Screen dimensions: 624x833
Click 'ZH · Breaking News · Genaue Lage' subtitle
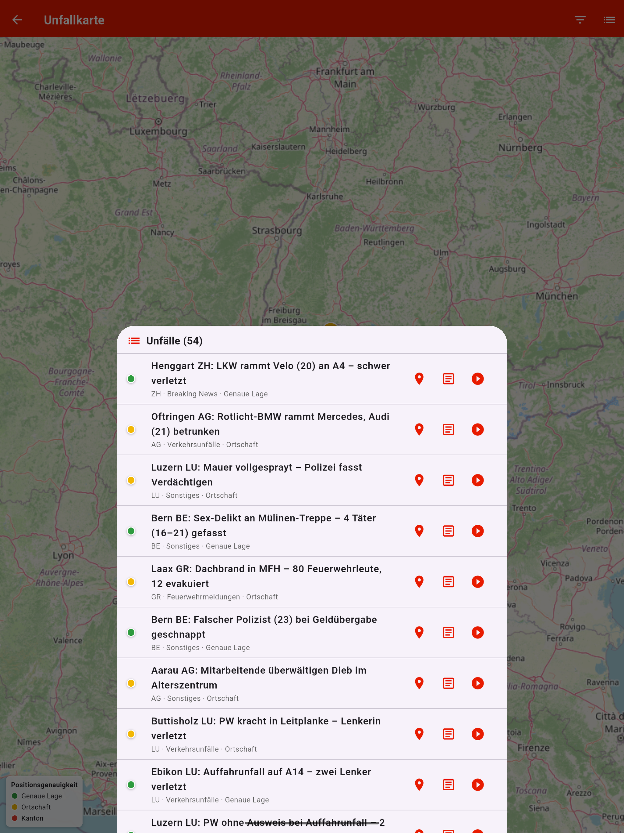pyautogui.click(x=209, y=394)
